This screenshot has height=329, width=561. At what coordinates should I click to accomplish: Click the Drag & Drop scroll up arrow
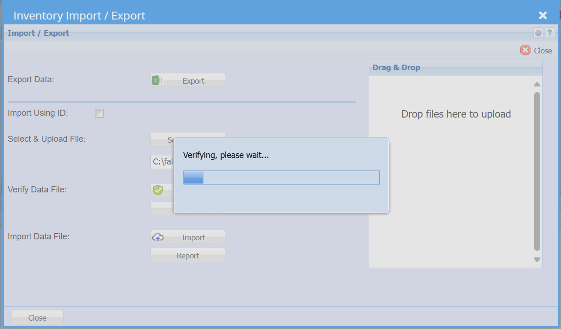[x=537, y=84]
